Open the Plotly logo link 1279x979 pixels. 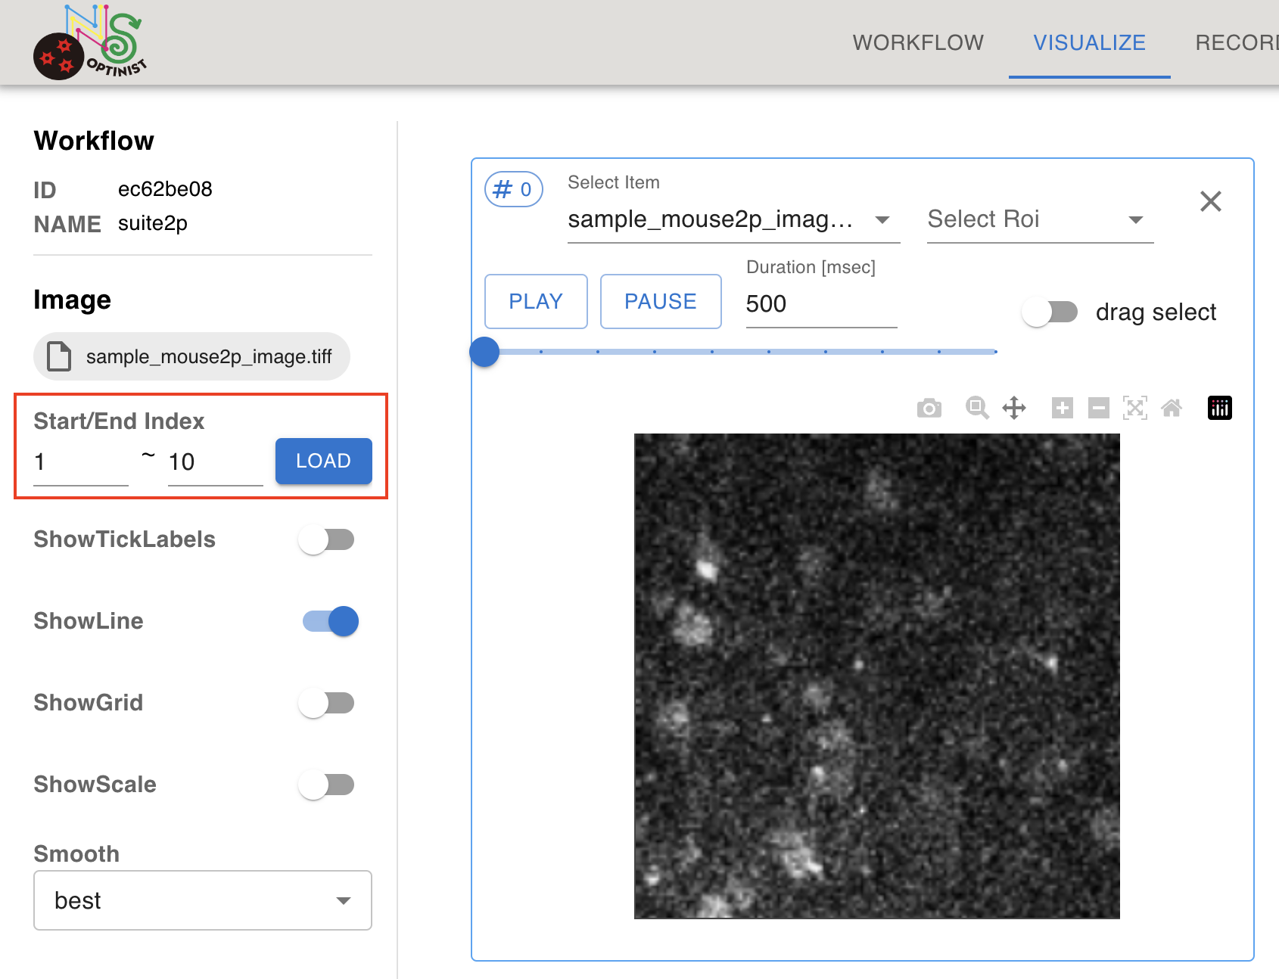1220,409
